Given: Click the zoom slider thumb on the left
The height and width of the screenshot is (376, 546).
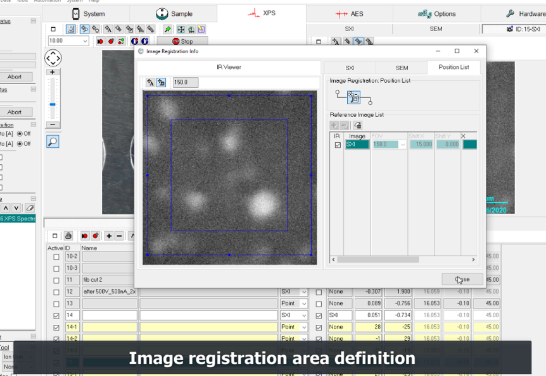Looking at the screenshot, I should tap(53, 104).
